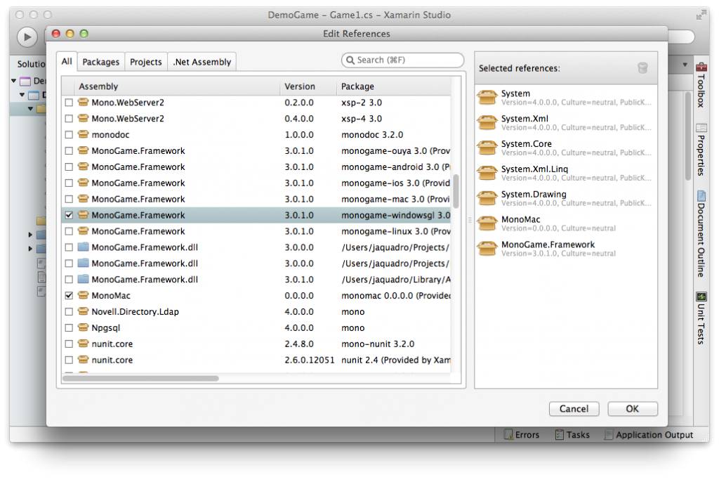Open the Unit Tests pad icon
Viewport: 719px width, 482px height.
(701, 297)
